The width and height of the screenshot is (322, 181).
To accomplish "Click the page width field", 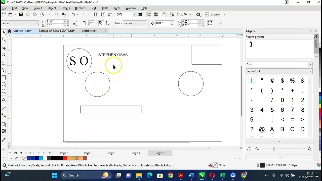I will (x=55, y=22).
